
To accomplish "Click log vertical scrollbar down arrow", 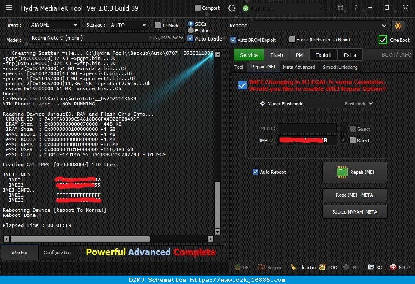I will [x=217, y=232].
